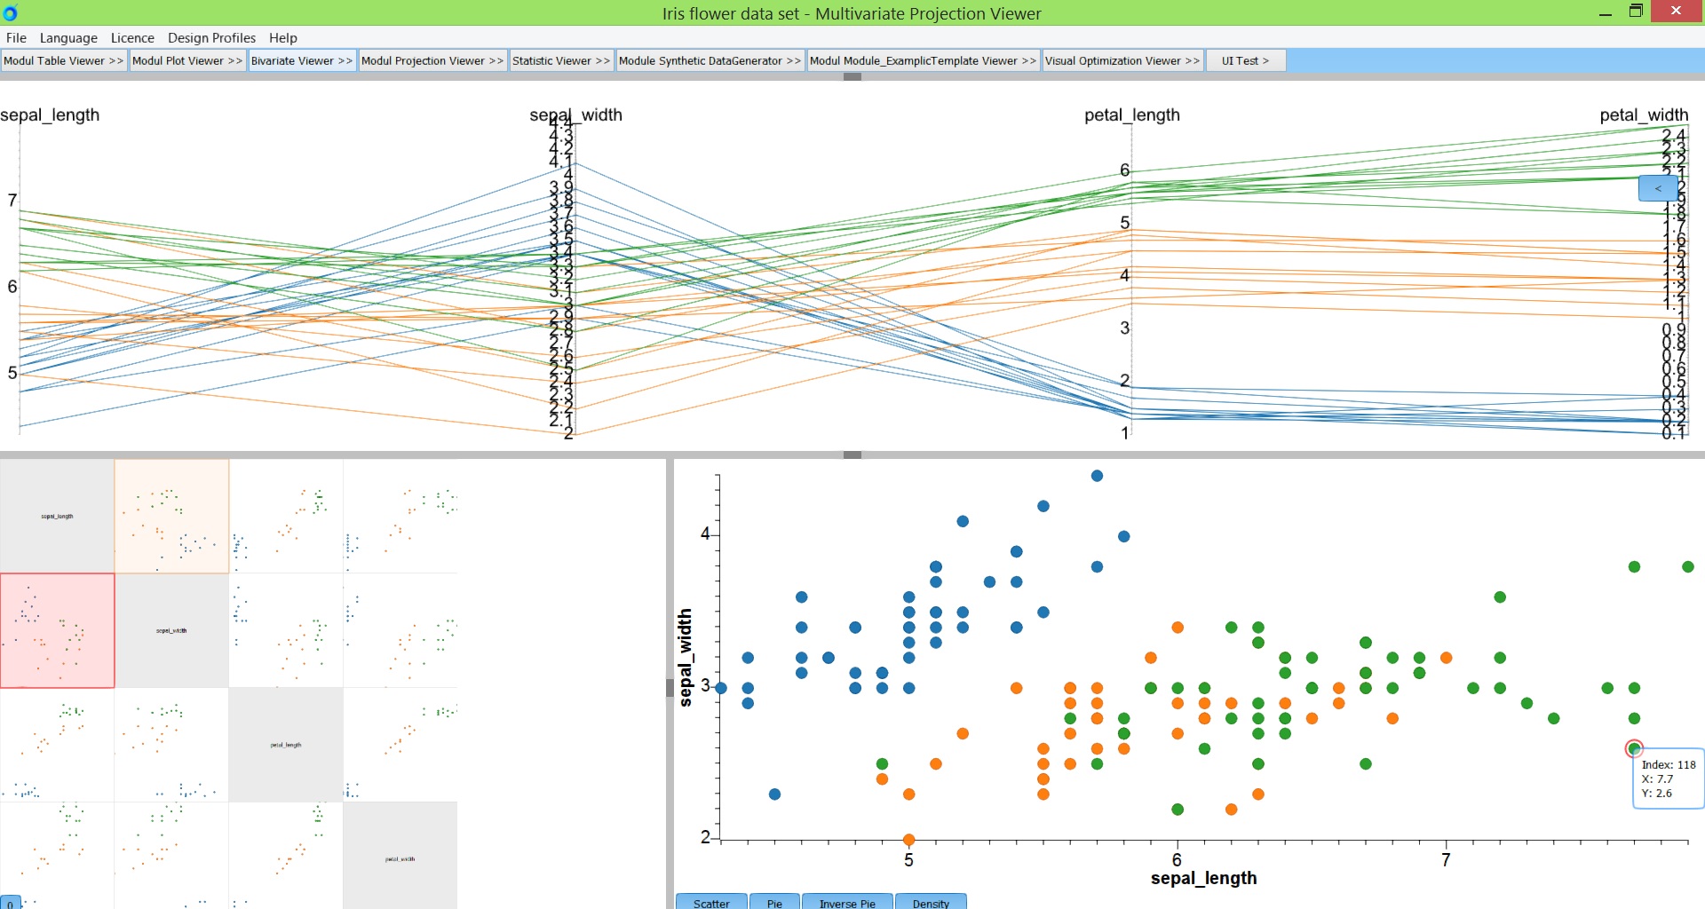Click the highlighted data point Index 118
The image size is (1705, 909).
click(x=1634, y=748)
